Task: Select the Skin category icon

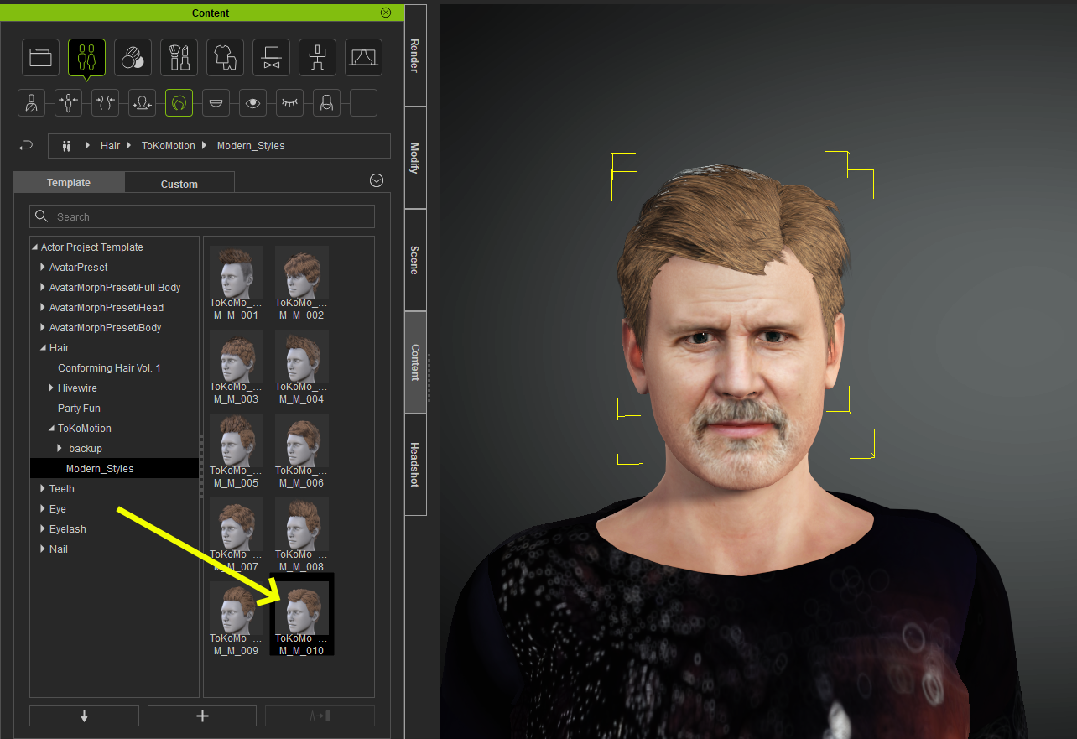Action: point(133,57)
